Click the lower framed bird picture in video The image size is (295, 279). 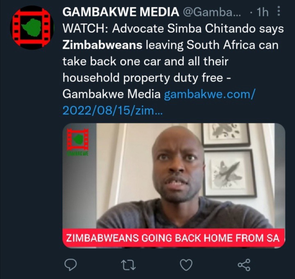coord(230,173)
